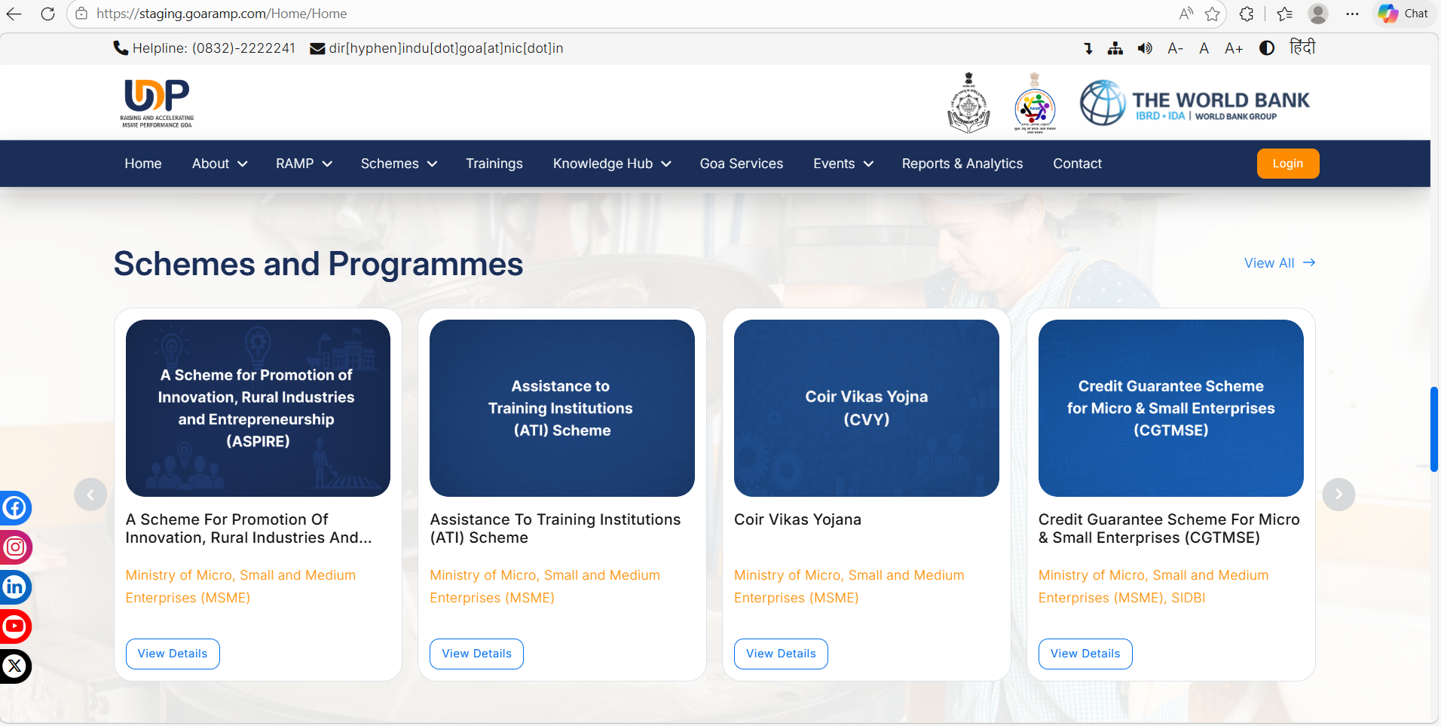
Task: Click the Goa government emblem
Action: click(x=968, y=103)
